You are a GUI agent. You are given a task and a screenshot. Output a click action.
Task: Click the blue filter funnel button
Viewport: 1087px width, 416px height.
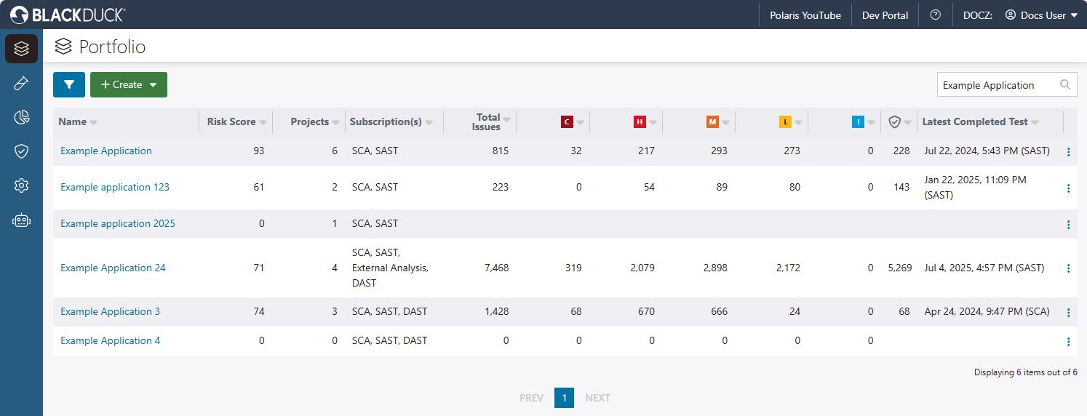pos(69,84)
